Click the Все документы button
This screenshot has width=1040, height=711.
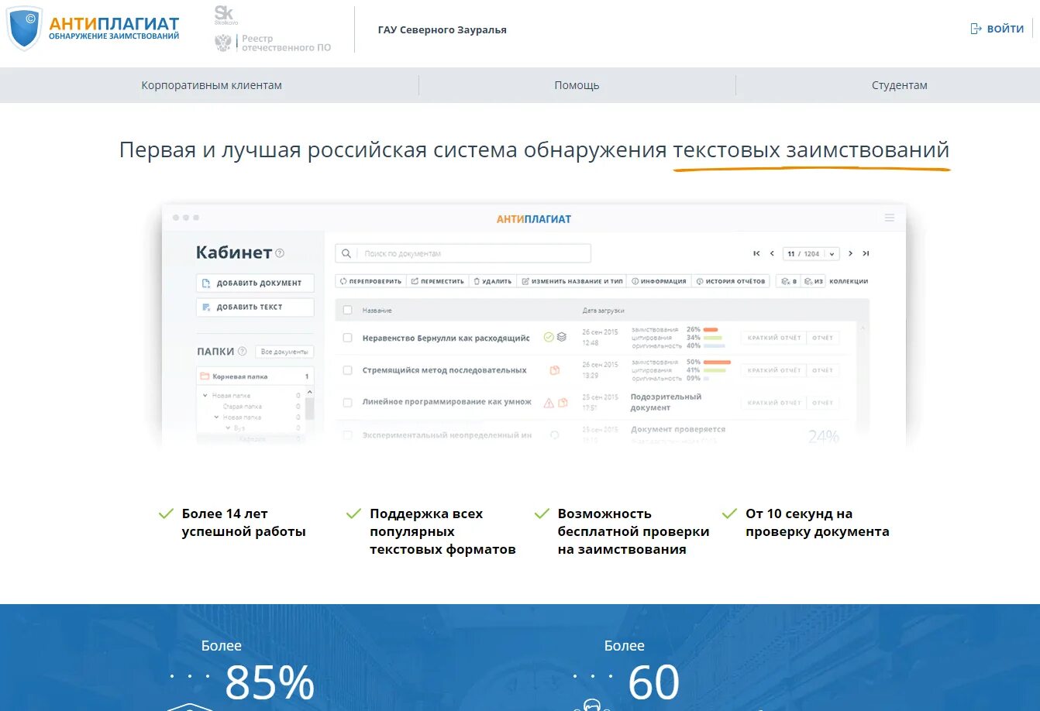click(284, 352)
